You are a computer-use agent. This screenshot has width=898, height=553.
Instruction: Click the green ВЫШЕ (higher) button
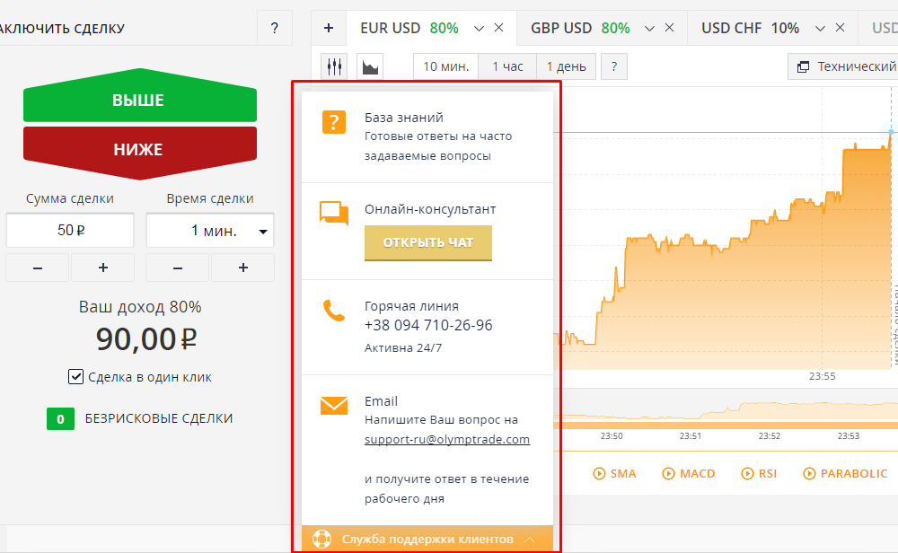pyautogui.click(x=140, y=96)
